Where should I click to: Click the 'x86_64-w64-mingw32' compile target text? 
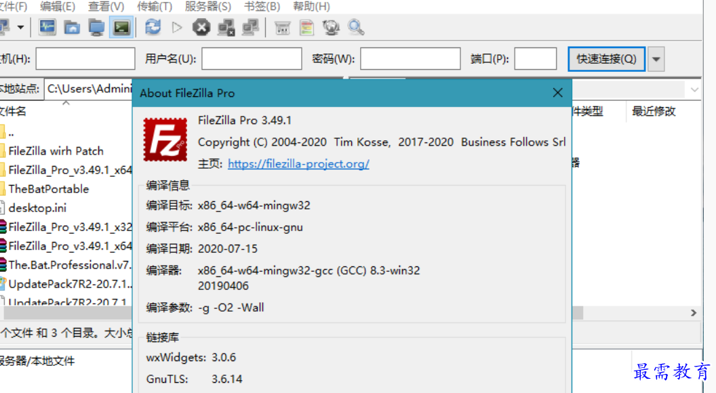pos(254,205)
